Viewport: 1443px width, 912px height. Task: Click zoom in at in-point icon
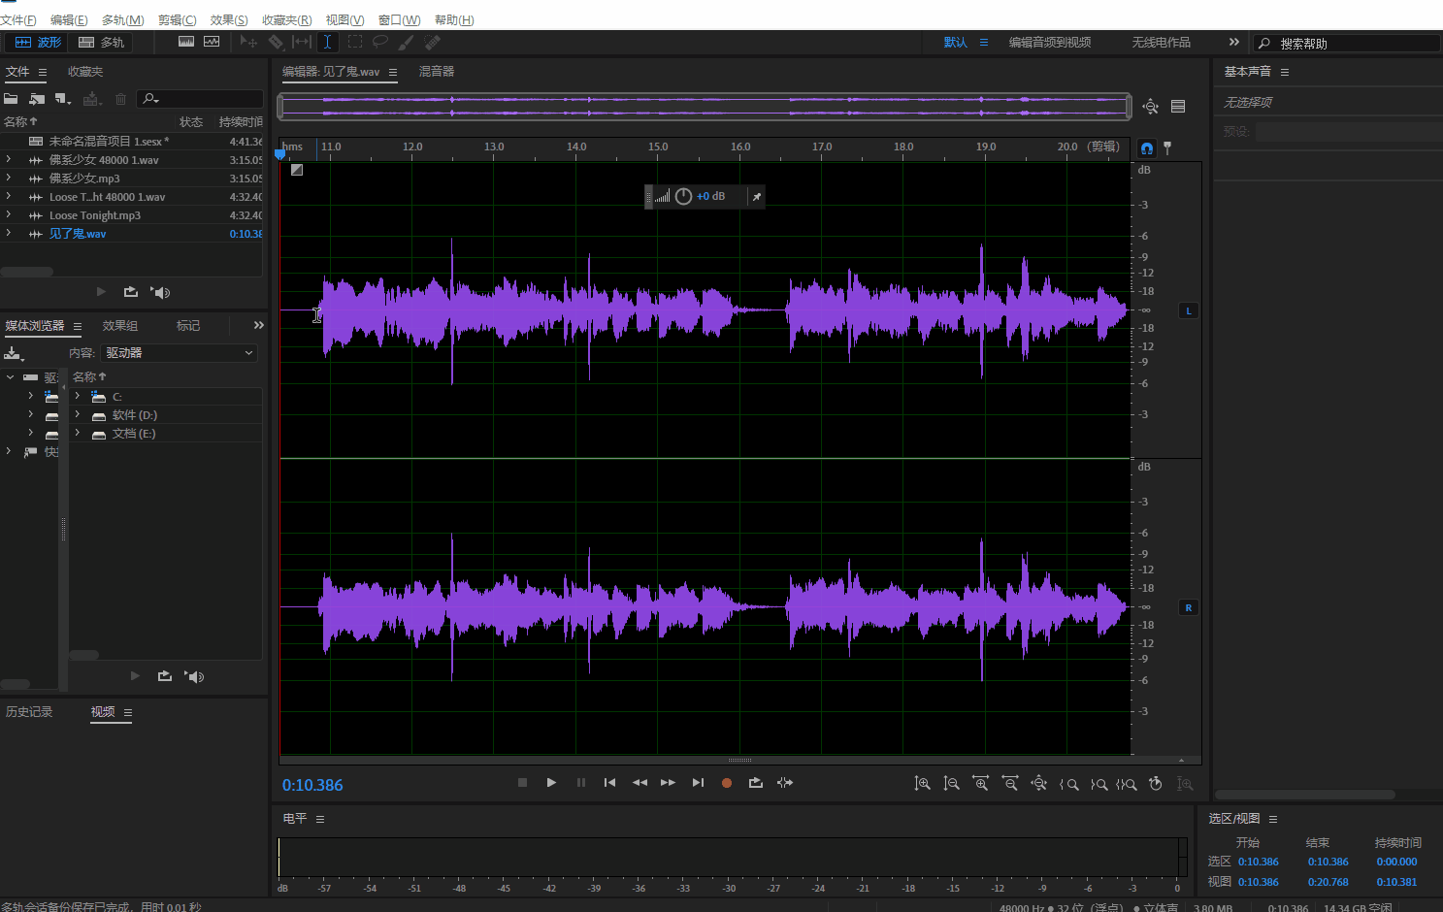(1068, 784)
